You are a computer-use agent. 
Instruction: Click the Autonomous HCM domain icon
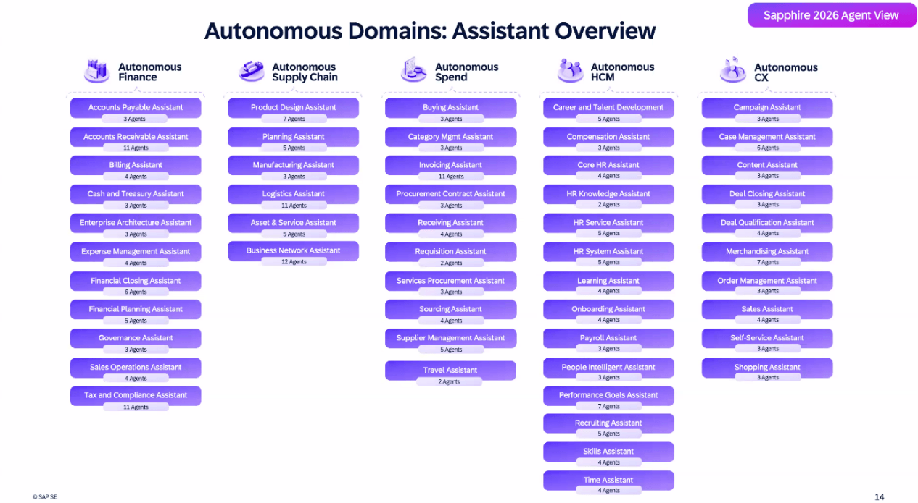point(570,70)
